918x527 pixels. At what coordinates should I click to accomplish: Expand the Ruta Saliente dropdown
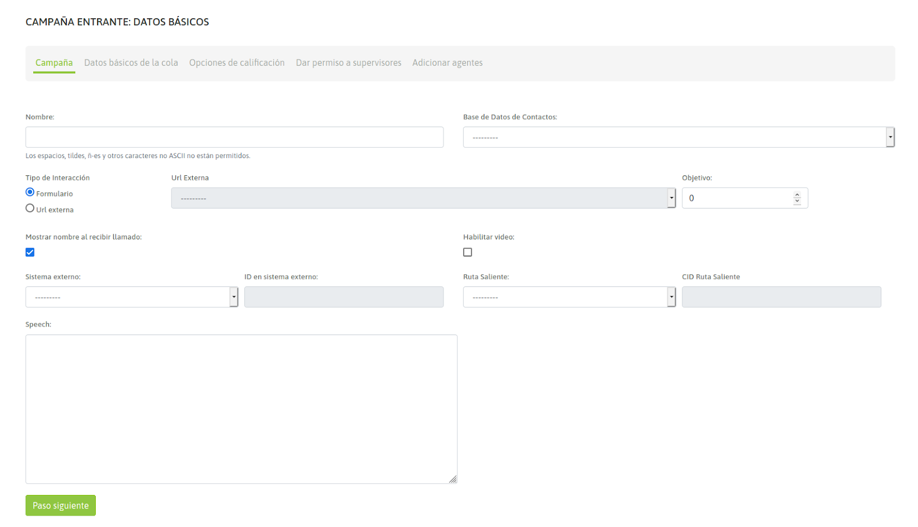point(569,297)
